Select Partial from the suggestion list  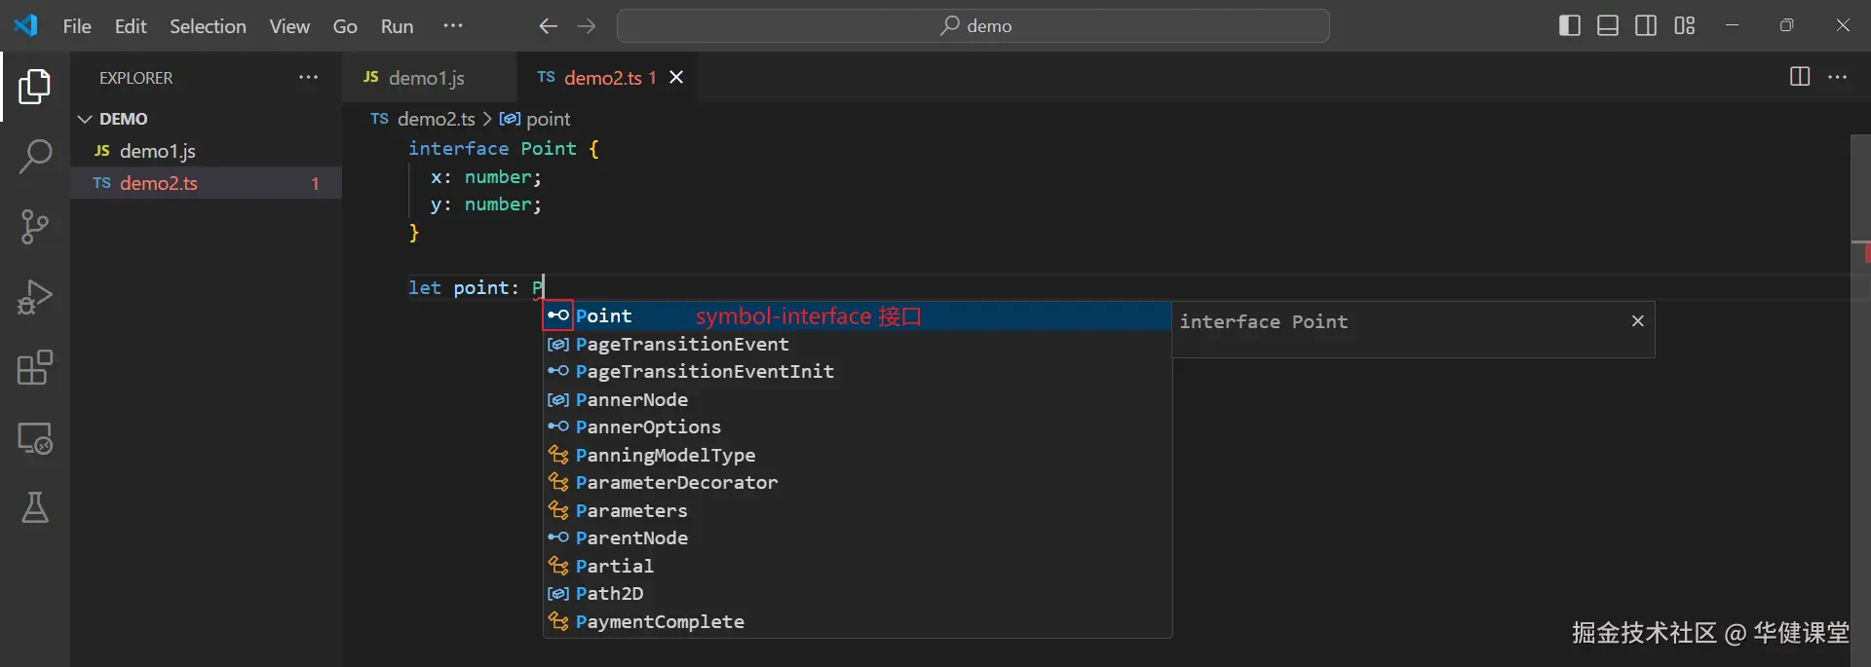(615, 566)
